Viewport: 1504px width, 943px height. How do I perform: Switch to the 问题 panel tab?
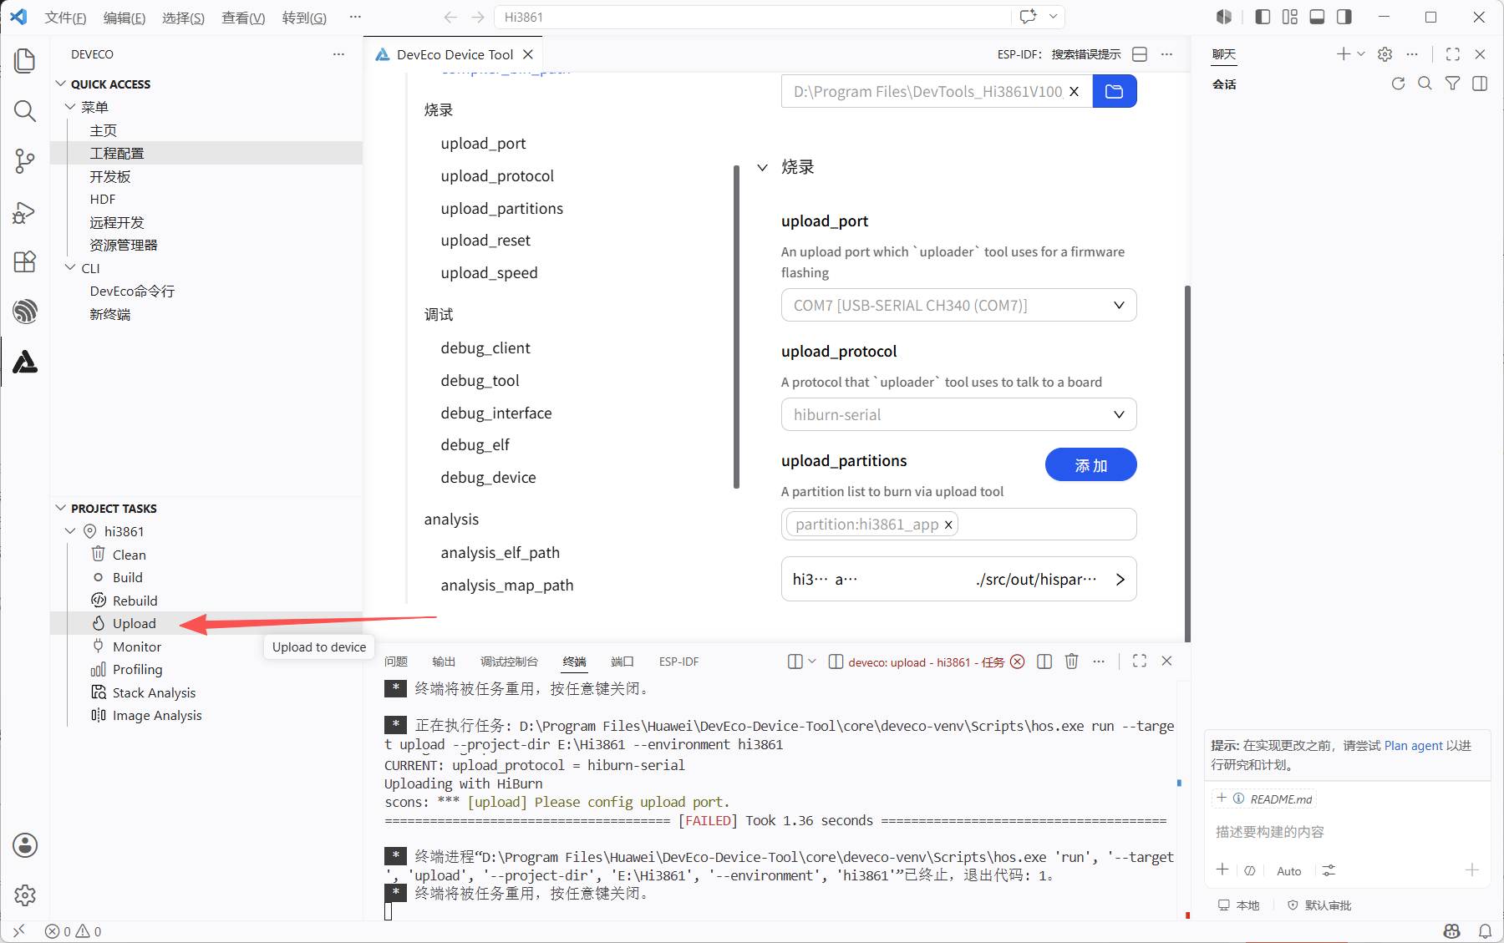point(396,662)
